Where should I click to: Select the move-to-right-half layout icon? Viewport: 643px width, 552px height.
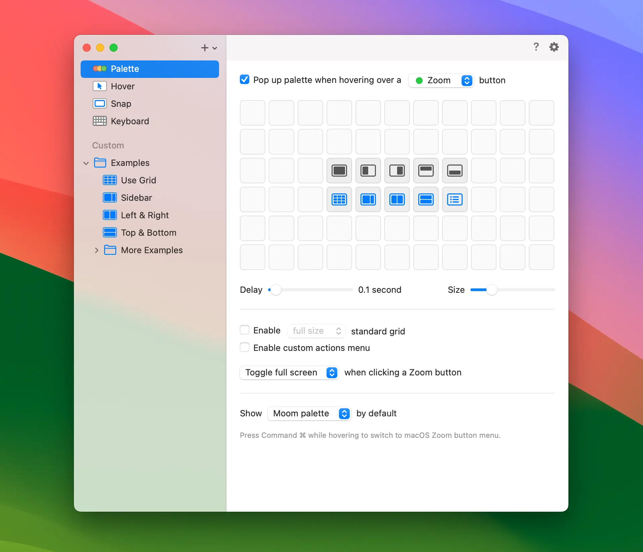397,171
